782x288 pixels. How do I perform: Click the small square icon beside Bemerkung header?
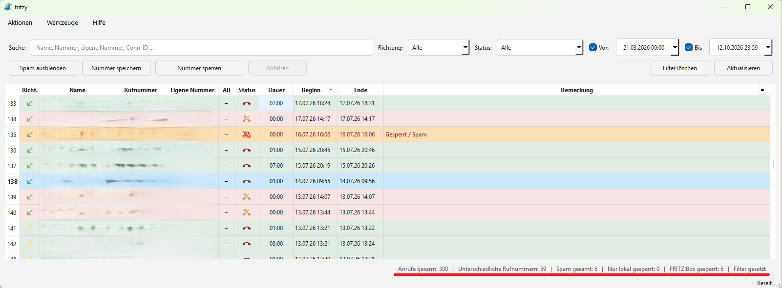tap(762, 90)
